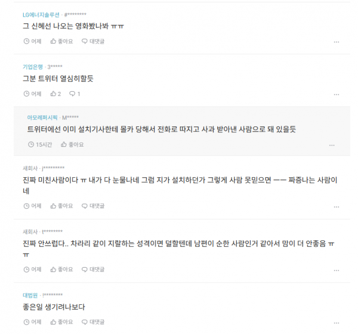The width and height of the screenshot is (358, 334).
Task: Like the 새회사 comment starting 진짜 미친사람이다
Action: [x=61, y=206]
